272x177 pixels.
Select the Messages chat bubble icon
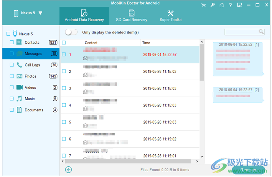20,54
